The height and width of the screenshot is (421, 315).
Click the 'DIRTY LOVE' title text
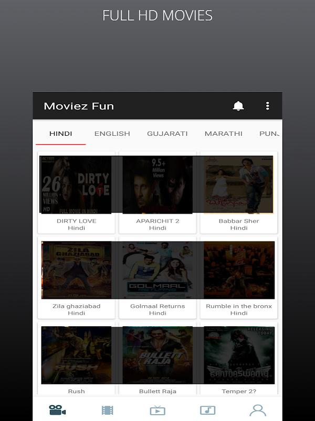pos(76,221)
